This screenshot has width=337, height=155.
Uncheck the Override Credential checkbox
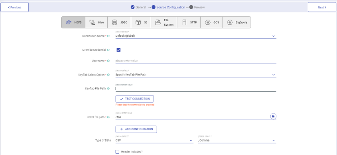click(118, 50)
